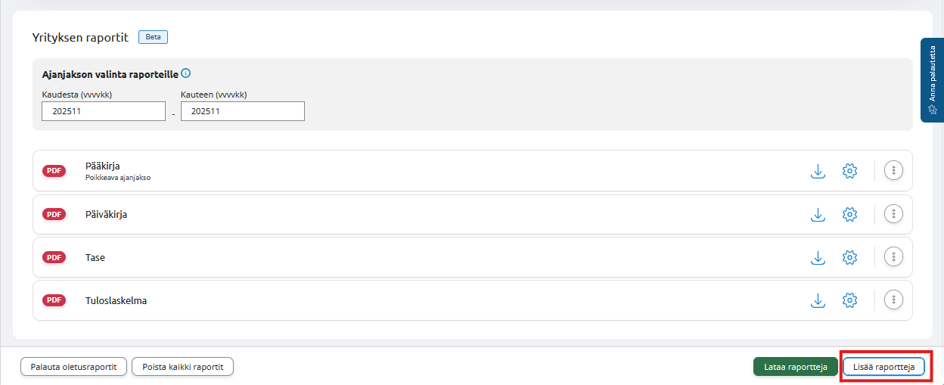Click Poista kaikki raportit button
944x385 pixels.
point(182,367)
